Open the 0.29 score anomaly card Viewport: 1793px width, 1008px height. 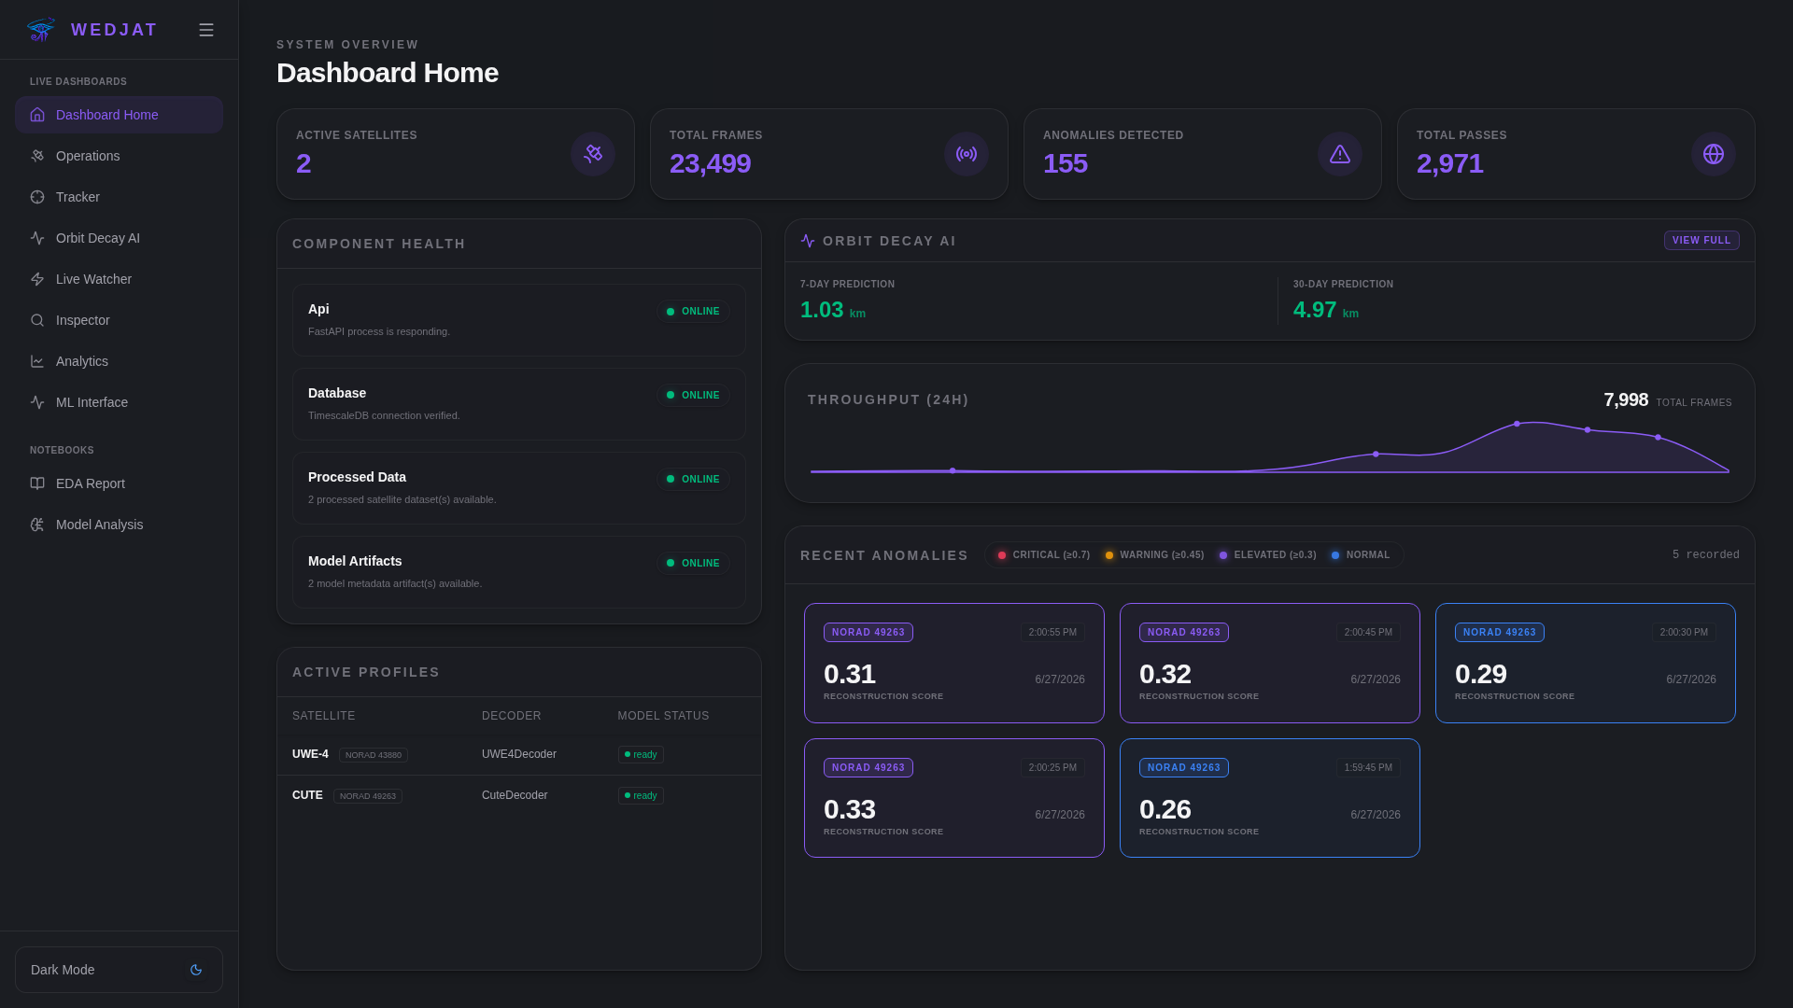[x=1586, y=663]
